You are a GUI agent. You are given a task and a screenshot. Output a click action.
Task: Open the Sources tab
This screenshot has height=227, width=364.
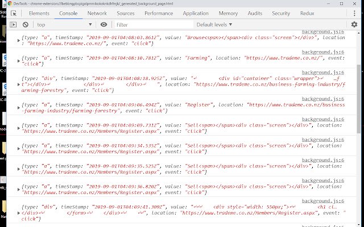[126, 14]
